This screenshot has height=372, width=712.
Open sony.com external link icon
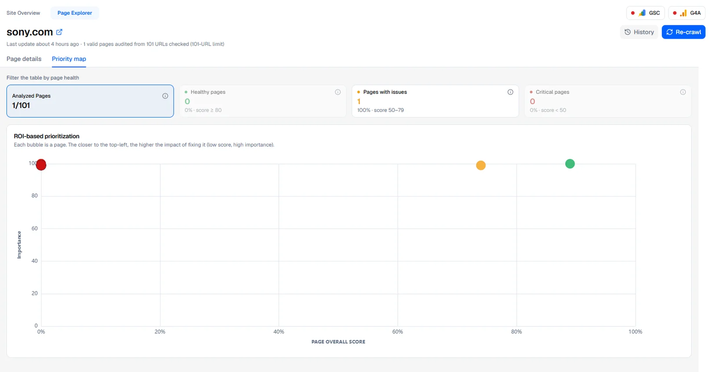coord(59,32)
